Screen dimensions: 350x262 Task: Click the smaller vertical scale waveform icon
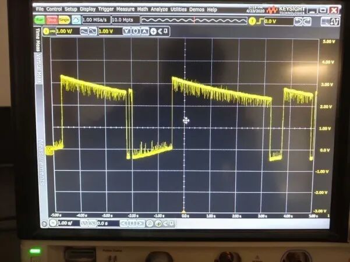[x=93, y=31]
